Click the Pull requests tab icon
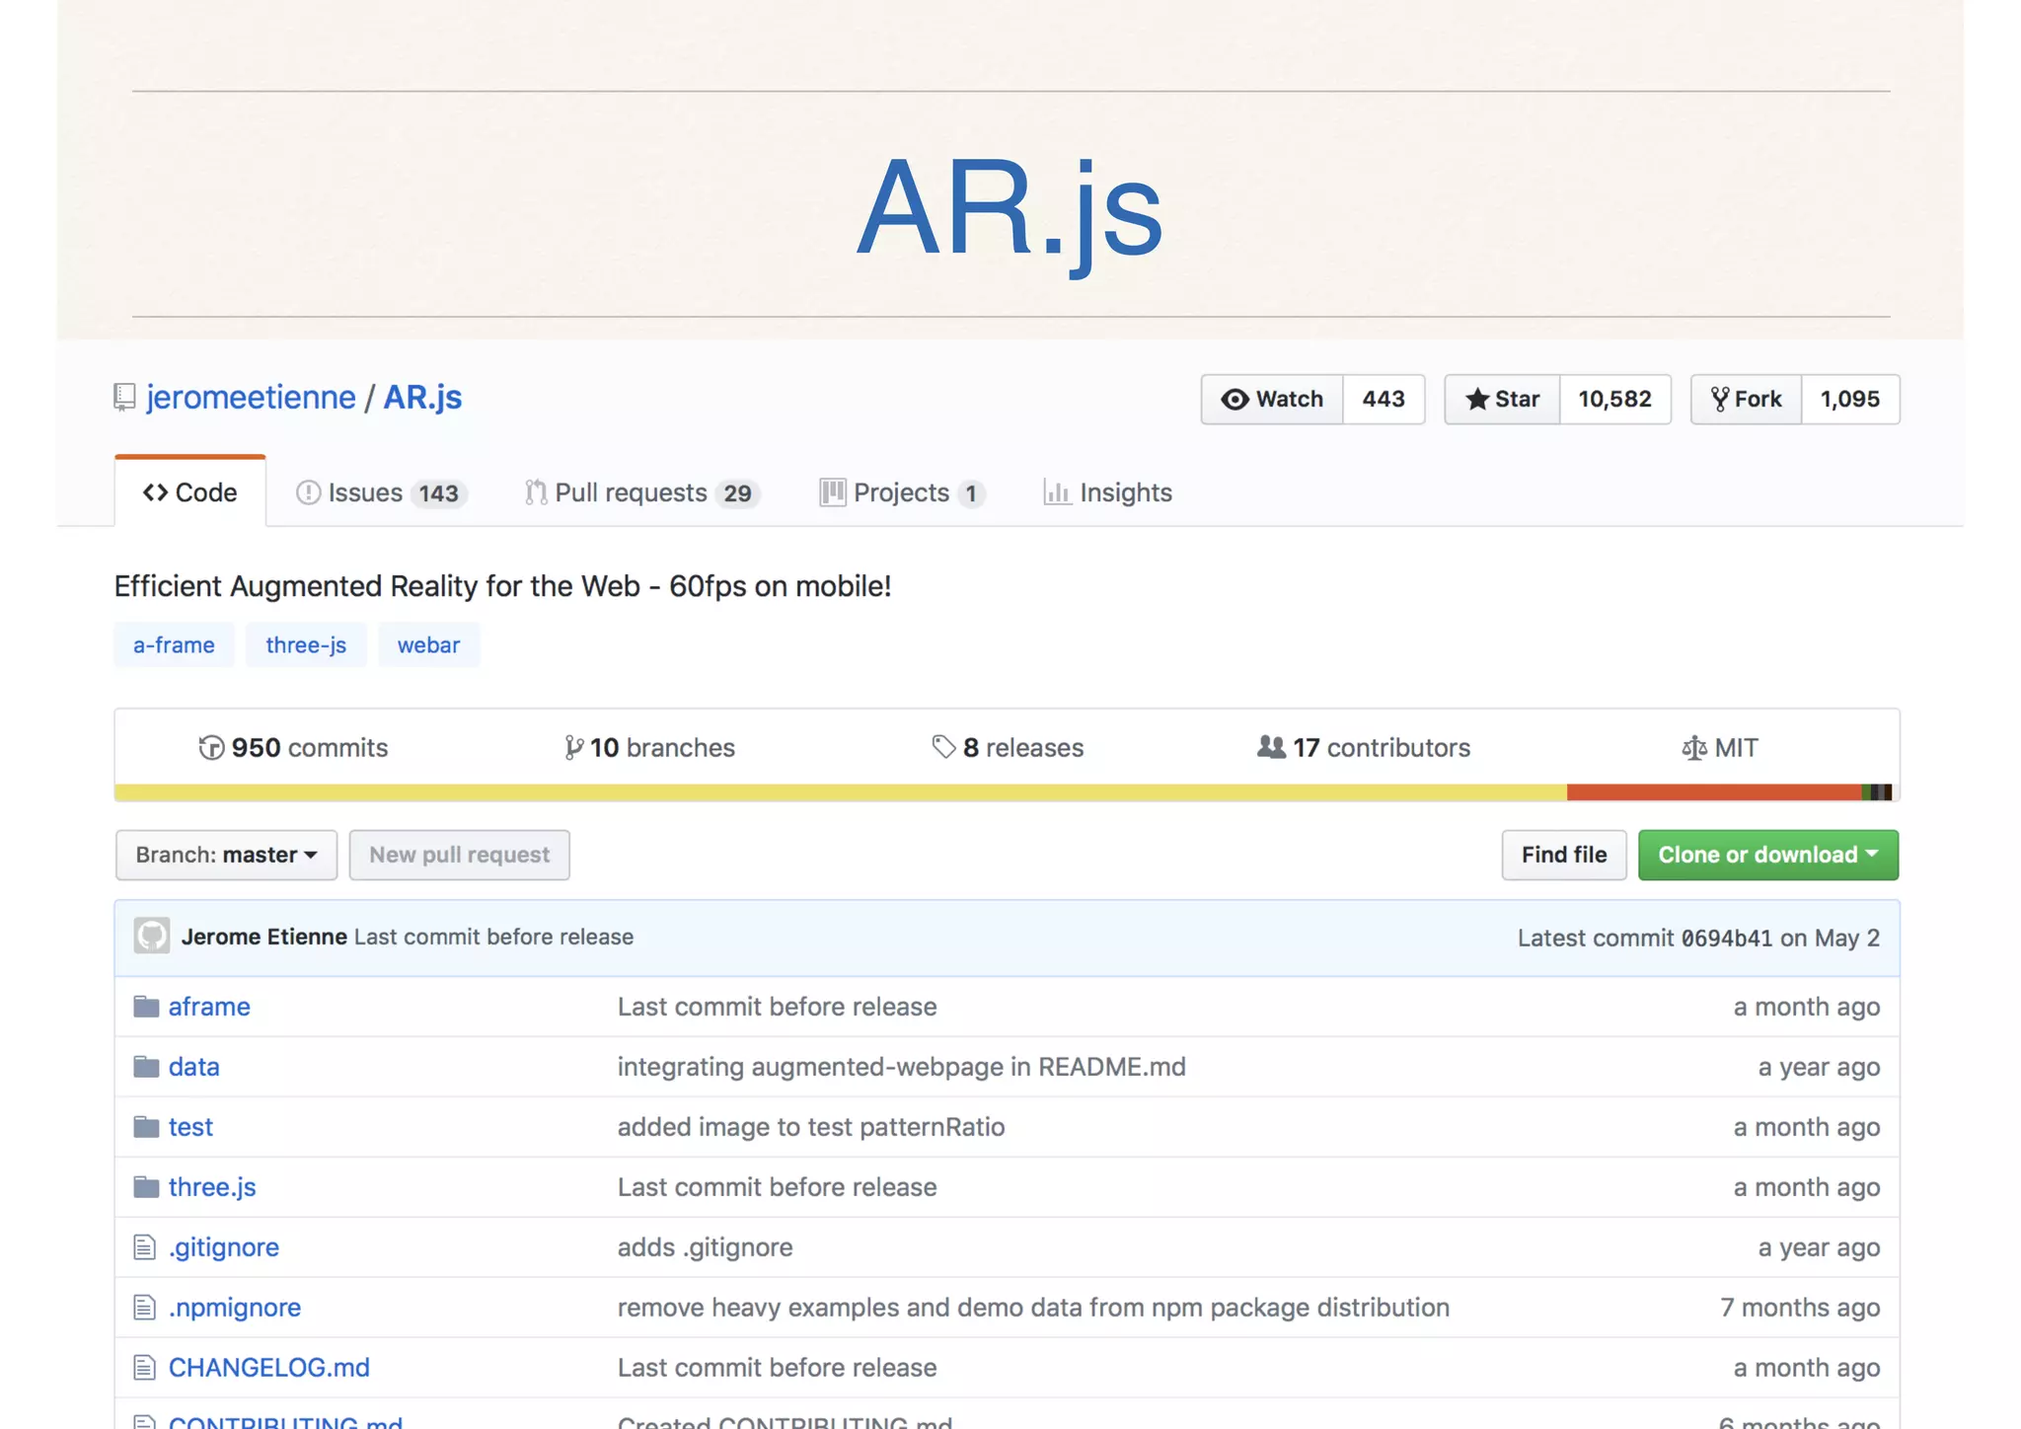Image resolution: width=2021 pixels, height=1429 pixels. (536, 492)
